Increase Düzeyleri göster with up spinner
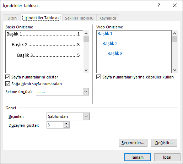Screen dimensions: 183x164 click(66, 124)
